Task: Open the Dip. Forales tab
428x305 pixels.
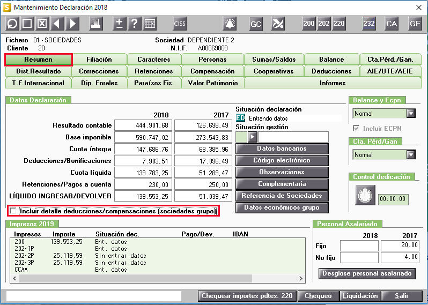Action: [99, 83]
